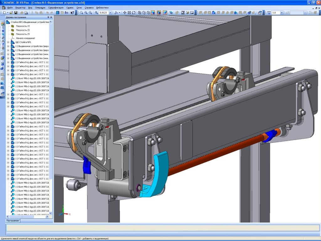Click the zoom out magnifier icon
The width and height of the screenshot is (321, 241).
91,13
